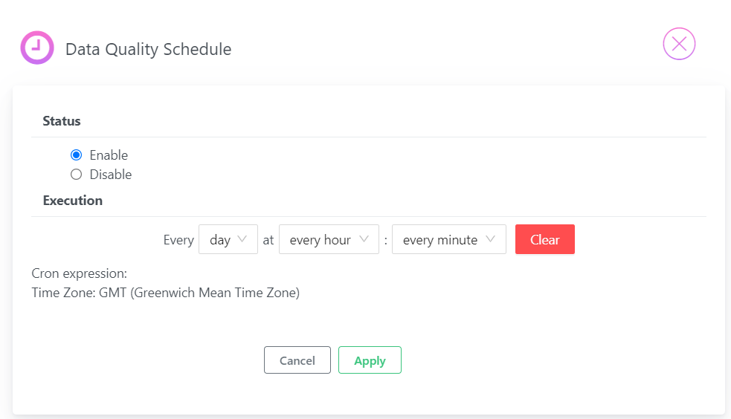Click the chevron arrow in the every hour box
731x419 pixels.
point(364,238)
